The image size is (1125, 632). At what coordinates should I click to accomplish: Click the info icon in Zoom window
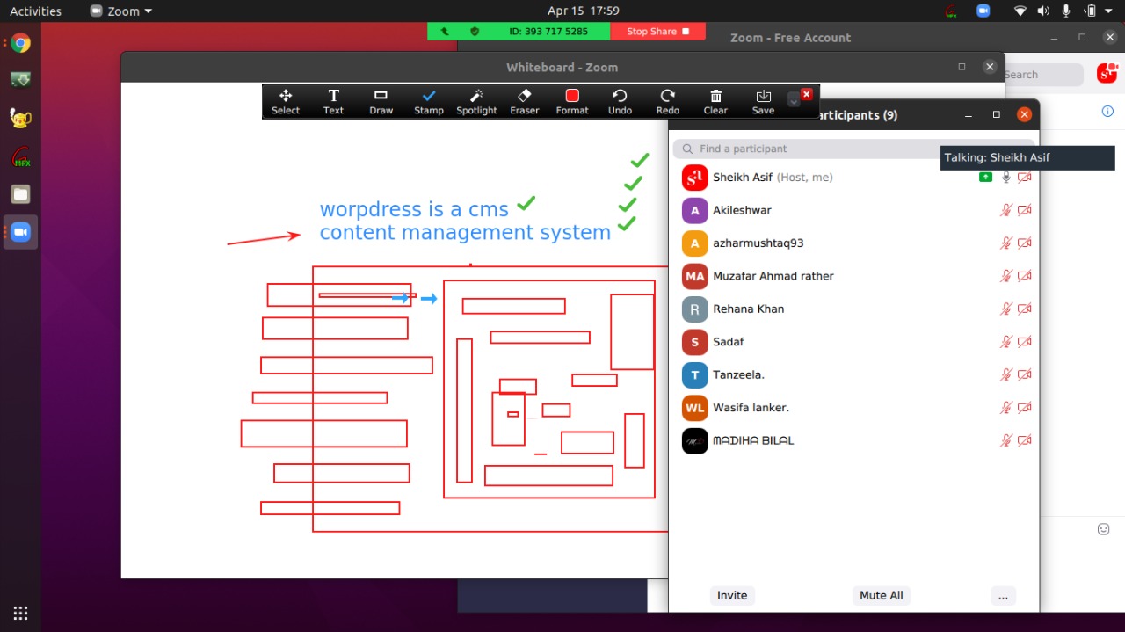[1107, 112]
